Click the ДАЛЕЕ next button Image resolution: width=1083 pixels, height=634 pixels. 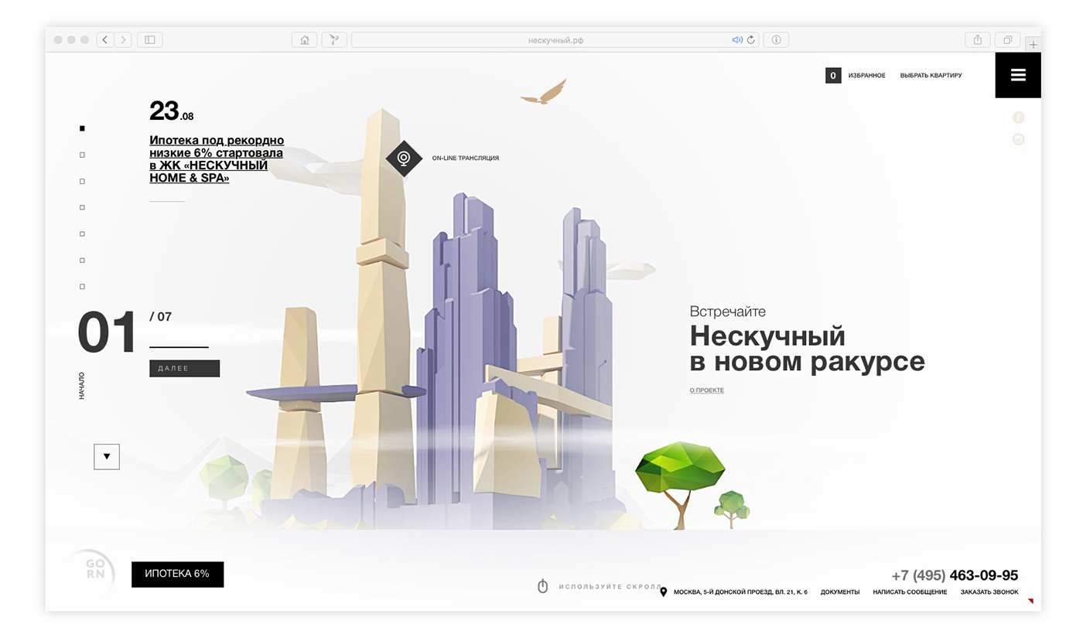pyautogui.click(x=184, y=369)
